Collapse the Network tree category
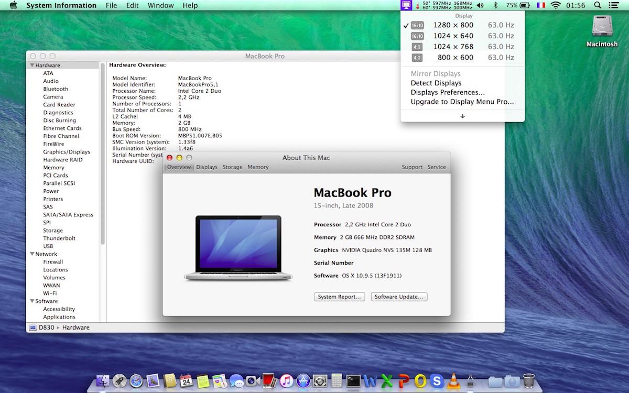The height and width of the screenshot is (393, 629). click(32, 254)
